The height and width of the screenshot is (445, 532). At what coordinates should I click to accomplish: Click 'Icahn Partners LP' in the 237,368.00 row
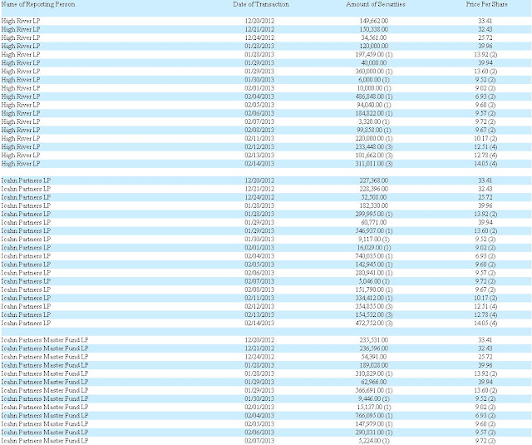26,180
